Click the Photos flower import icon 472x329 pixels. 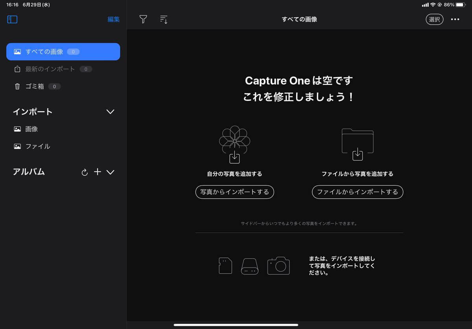click(x=234, y=144)
